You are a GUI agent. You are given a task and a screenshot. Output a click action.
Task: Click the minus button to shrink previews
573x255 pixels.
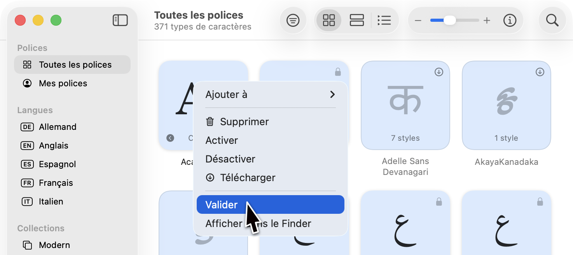click(418, 20)
